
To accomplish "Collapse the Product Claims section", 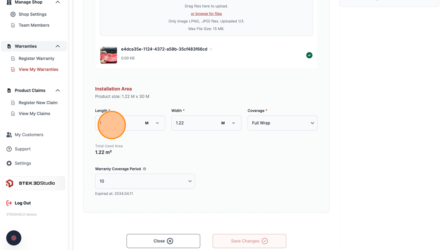I will tap(57, 91).
